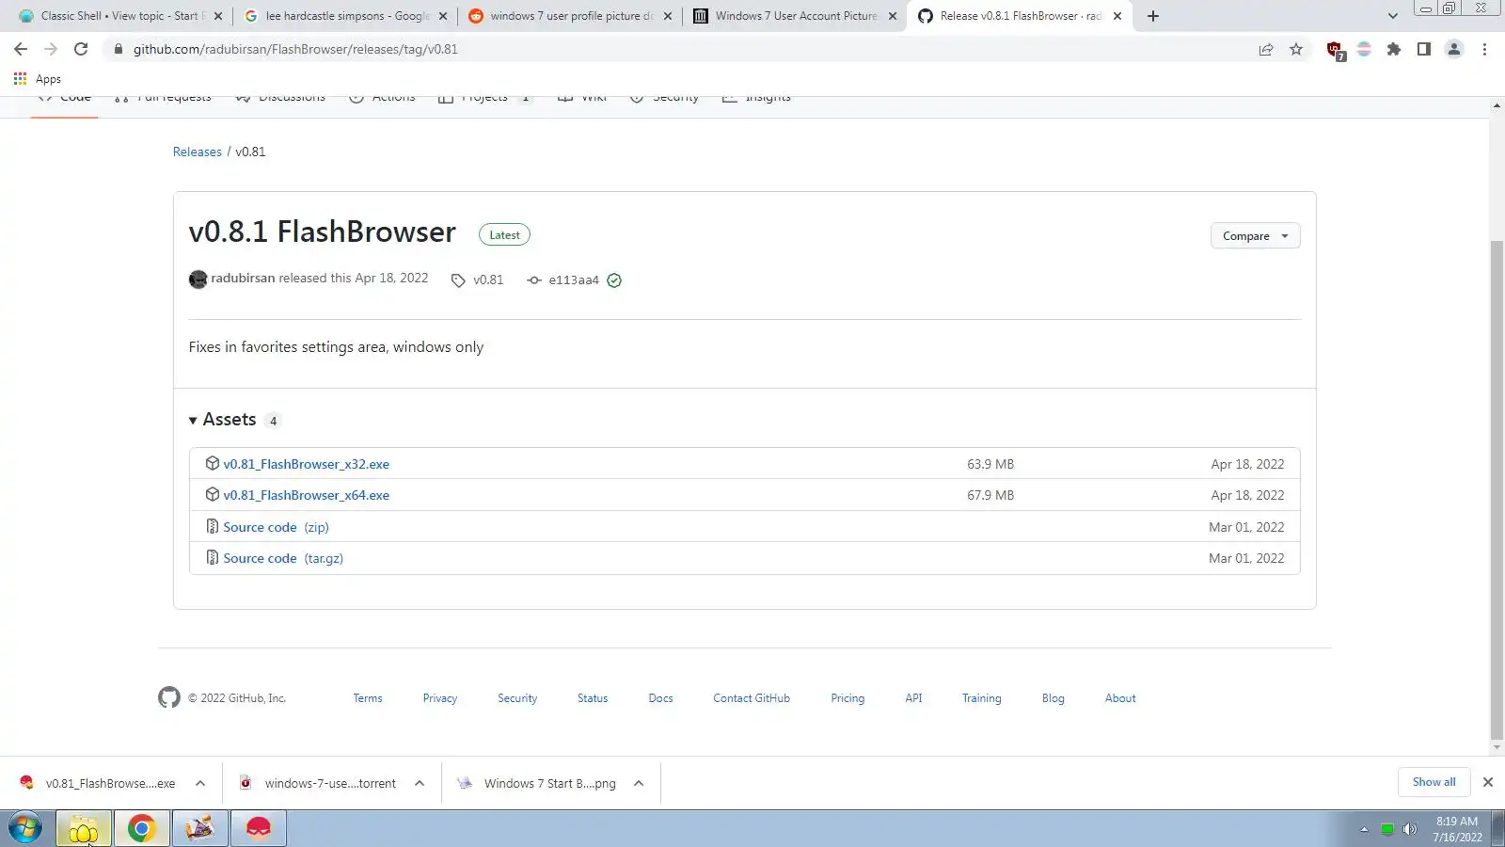This screenshot has width=1505, height=847.
Task: Open the API footer link
Action: [913, 698]
